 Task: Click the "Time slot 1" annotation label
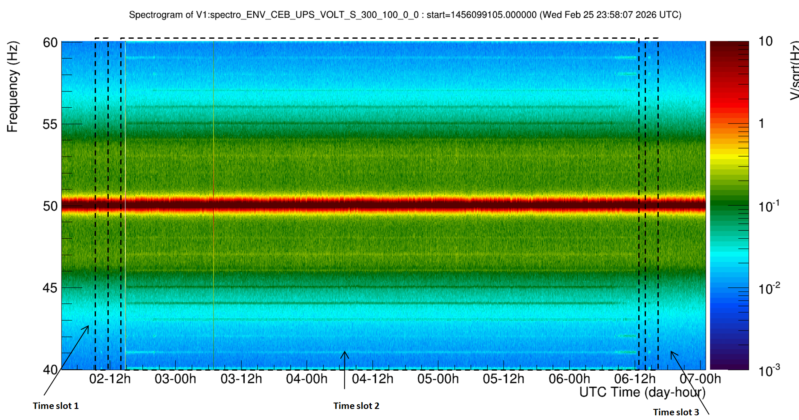click(x=55, y=406)
